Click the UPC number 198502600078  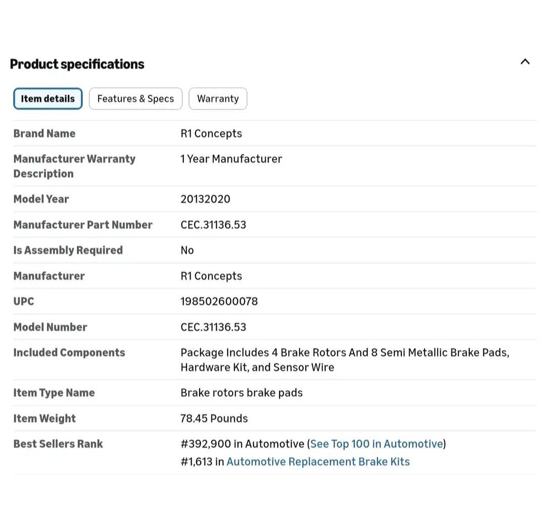coord(219,301)
